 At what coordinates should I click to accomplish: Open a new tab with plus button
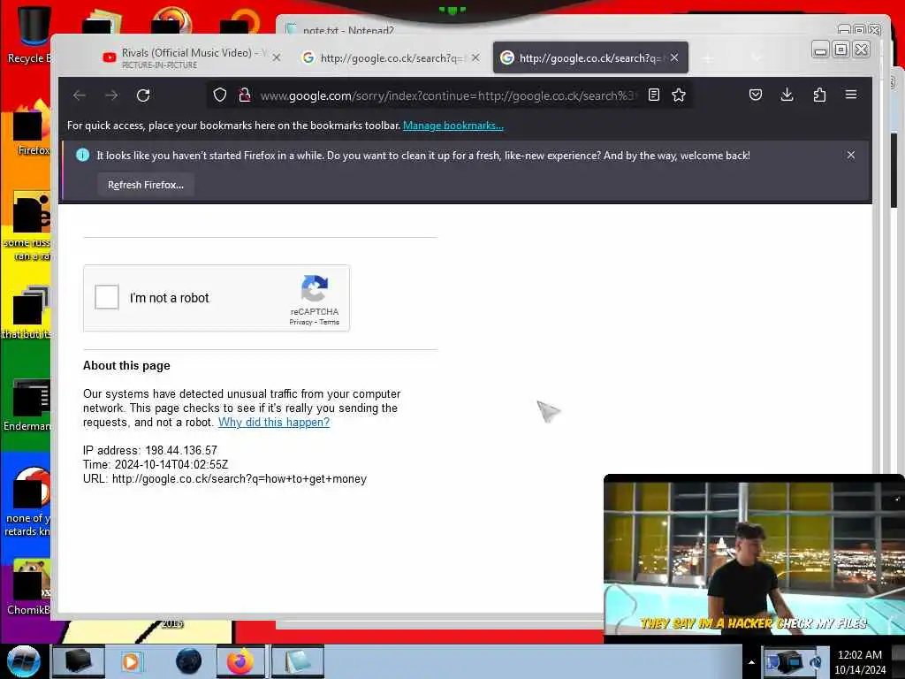(708, 57)
